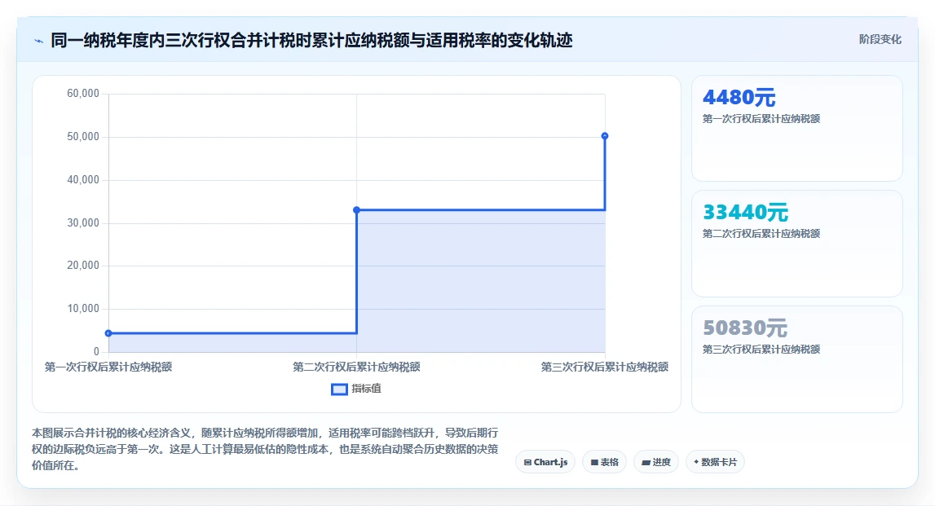Image resolution: width=935 pixels, height=506 pixels.
Task: Click x-axis label 第二次行权后累计应纳税额
Action: pyautogui.click(x=356, y=367)
